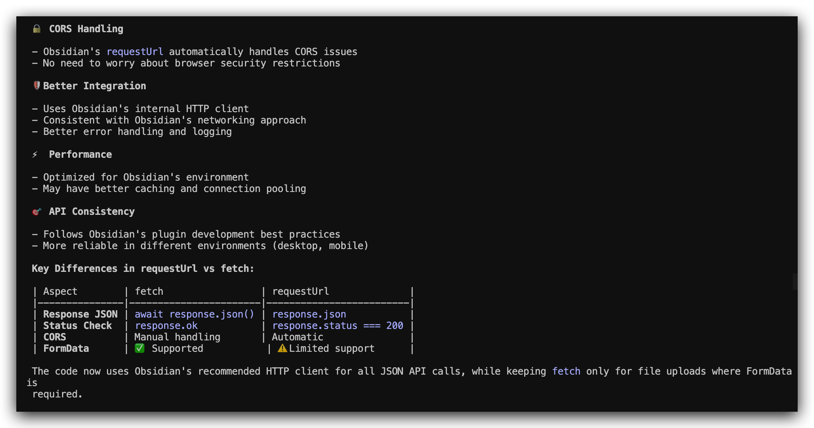Click 'No need to worry about browser security restrictions'

[x=191, y=63]
